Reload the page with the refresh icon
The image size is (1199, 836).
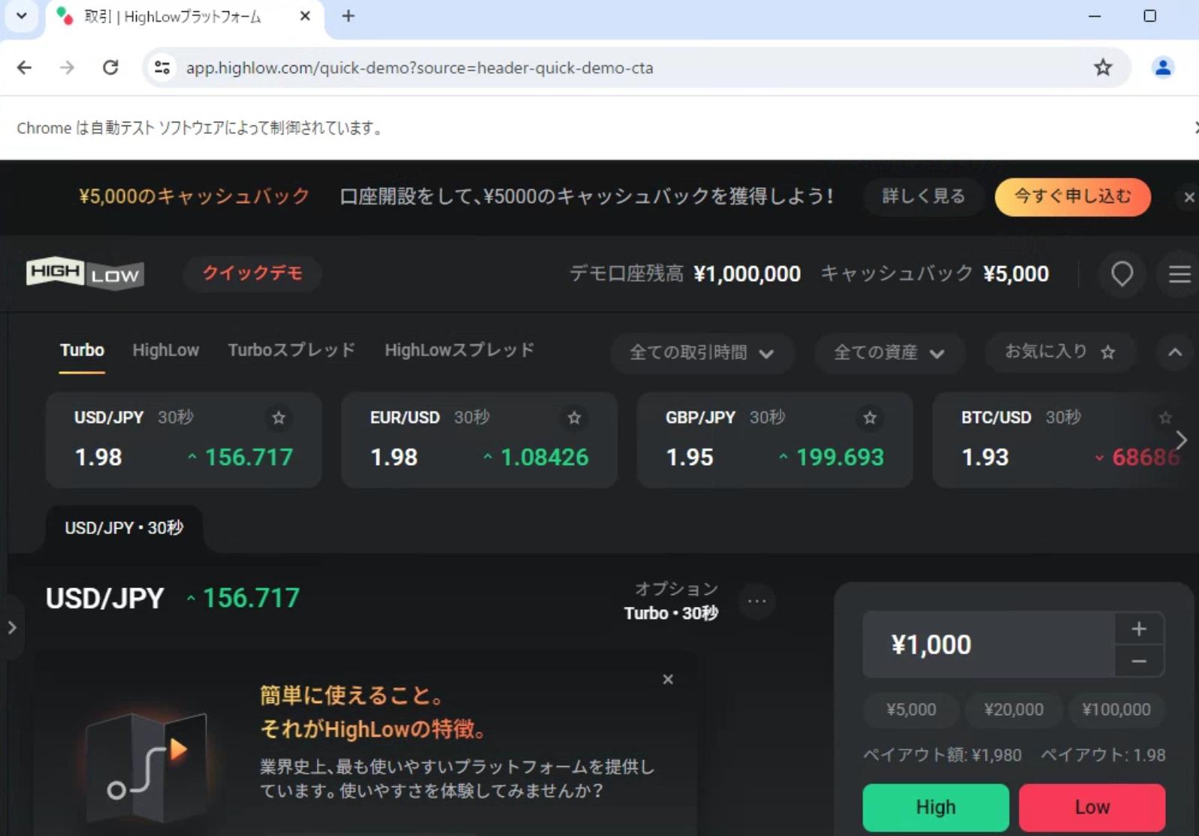(x=110, y=68)
